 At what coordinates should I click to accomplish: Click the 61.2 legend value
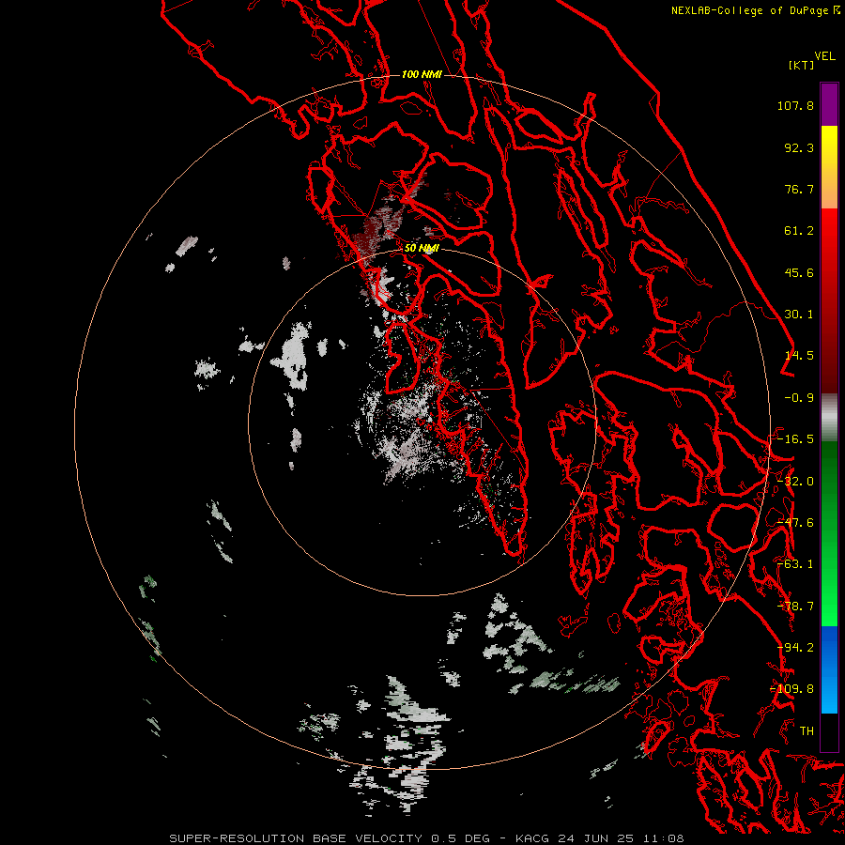coord(799,231)
